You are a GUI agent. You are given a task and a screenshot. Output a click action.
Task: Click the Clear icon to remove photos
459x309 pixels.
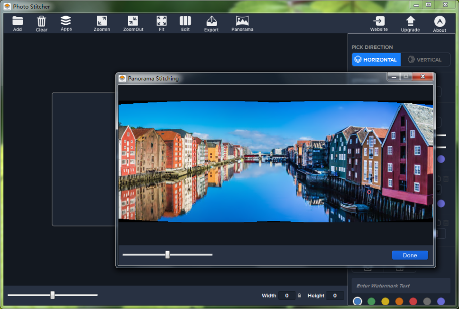(41, 22)
